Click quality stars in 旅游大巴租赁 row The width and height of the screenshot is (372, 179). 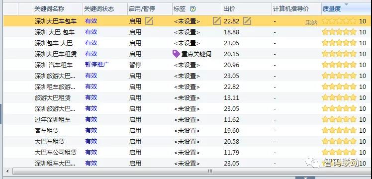(339, 97)
